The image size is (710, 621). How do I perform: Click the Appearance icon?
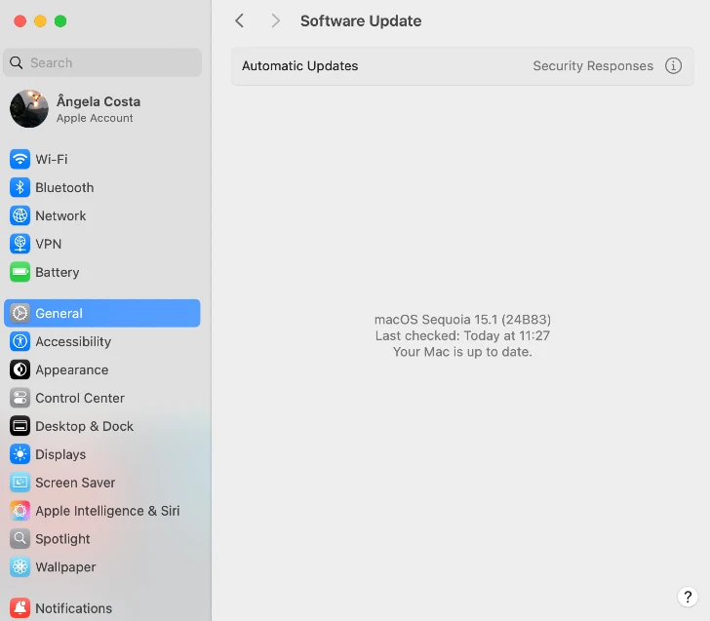[x=20, y=369]
